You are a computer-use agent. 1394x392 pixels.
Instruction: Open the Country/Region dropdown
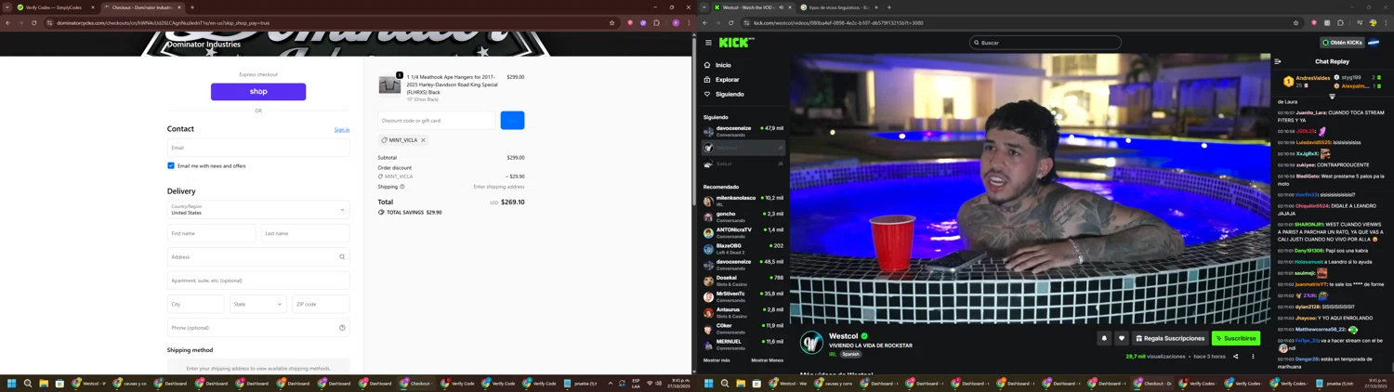tap(258, 210)
